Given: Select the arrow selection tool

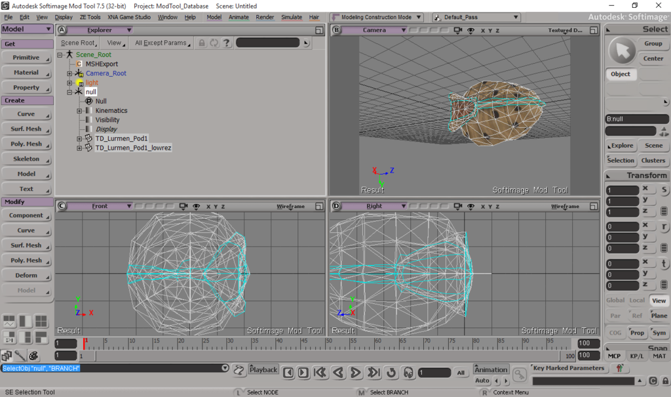Looking at the screenshot, I should [x=622, y=51].
